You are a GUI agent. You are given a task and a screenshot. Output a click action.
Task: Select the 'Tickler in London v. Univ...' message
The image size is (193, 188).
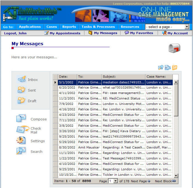click(123, 175)
